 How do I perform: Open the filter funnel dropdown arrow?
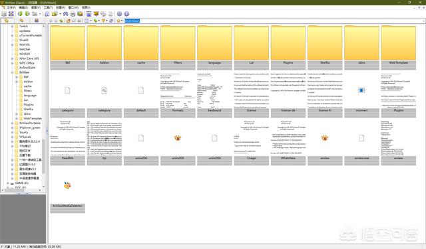coord(106,21)
